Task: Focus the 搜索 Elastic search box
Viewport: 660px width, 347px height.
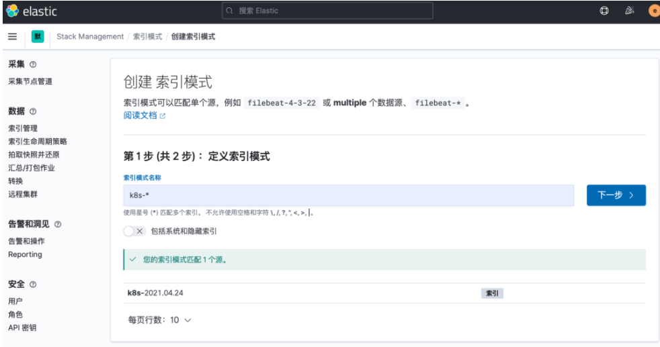Action: [327, 11]
